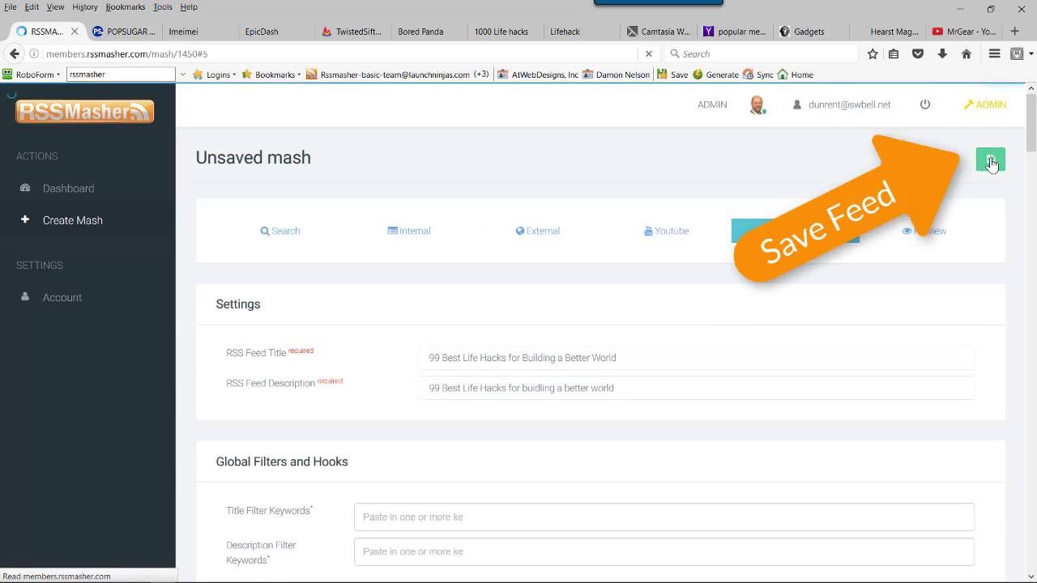Click the RSS Feed Title input field
The width and height of the screenshot is (1037, 583).
[x=696, y=358]
